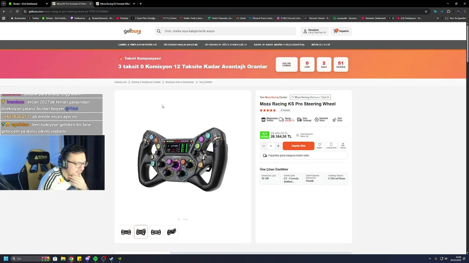Click the price drop bell notification icon

(x=298, y=135)
